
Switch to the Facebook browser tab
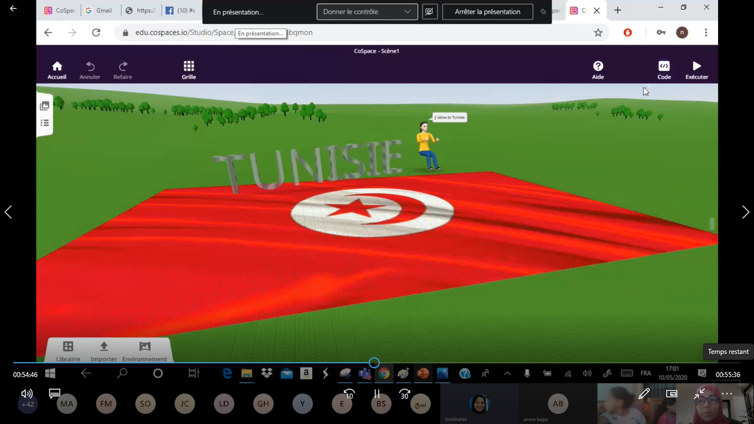pyautogui.click(x=180, y=11)
